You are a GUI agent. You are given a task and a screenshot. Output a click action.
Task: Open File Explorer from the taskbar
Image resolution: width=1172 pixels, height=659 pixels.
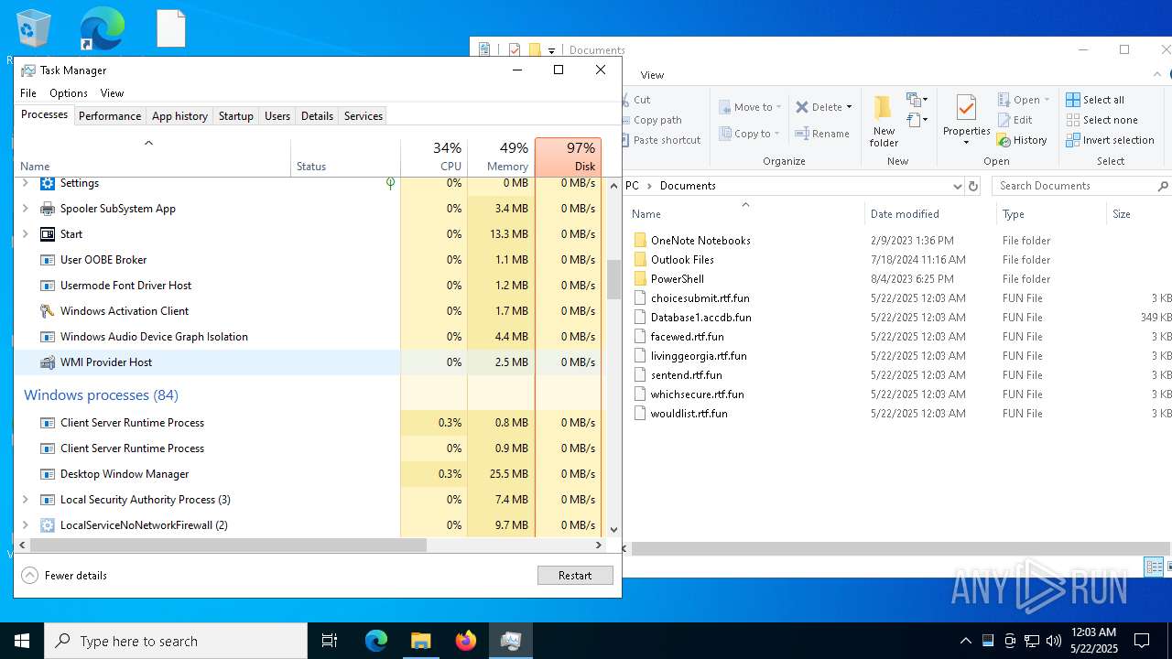[x=420, y=641]
